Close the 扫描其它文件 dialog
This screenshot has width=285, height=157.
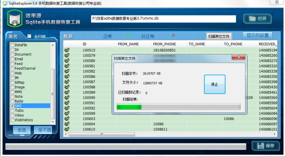click(238, 57)
